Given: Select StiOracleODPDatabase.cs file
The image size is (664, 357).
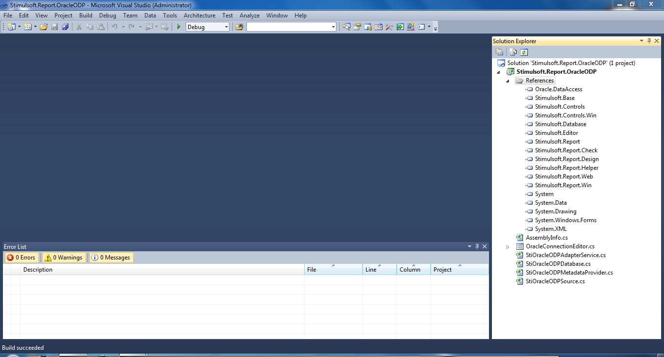Looking at the screenshot, I should click(x=558, y=264).
